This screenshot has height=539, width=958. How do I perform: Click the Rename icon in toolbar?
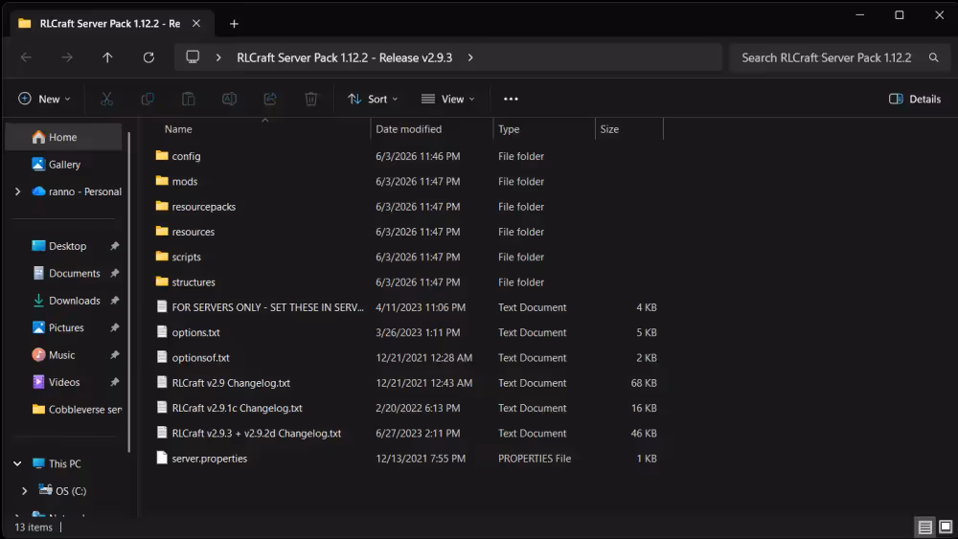point(229,99)
